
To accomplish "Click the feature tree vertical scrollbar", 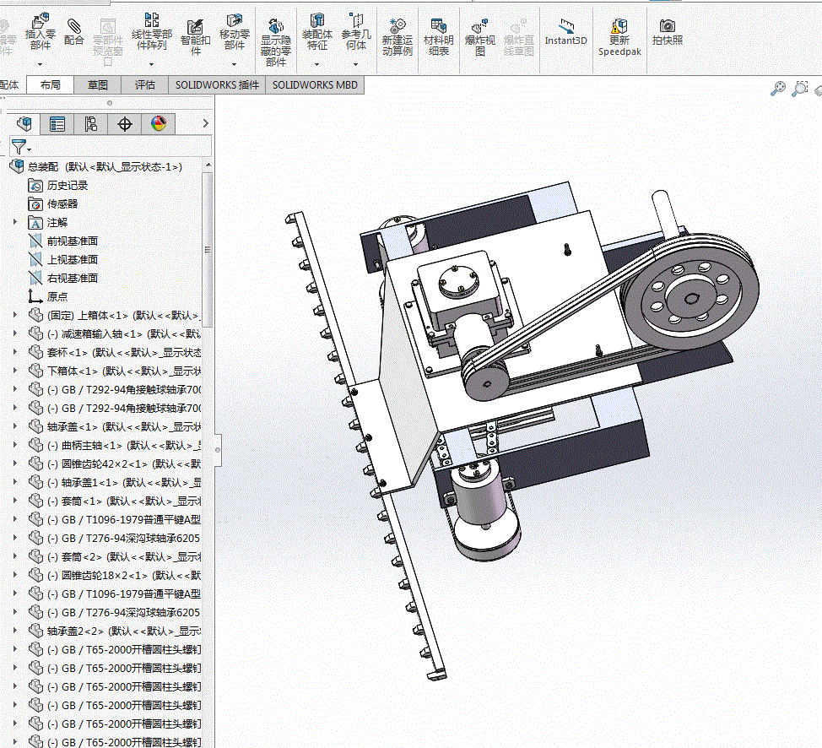I will [x=208, y=249].
